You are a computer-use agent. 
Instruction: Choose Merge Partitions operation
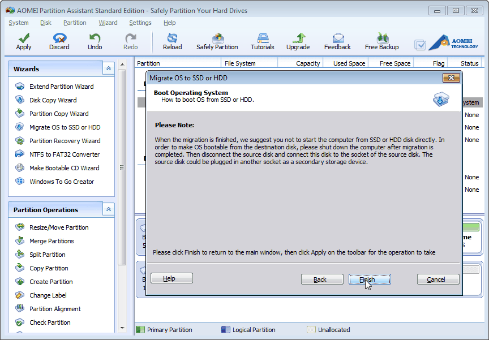(x=45, y=241)
